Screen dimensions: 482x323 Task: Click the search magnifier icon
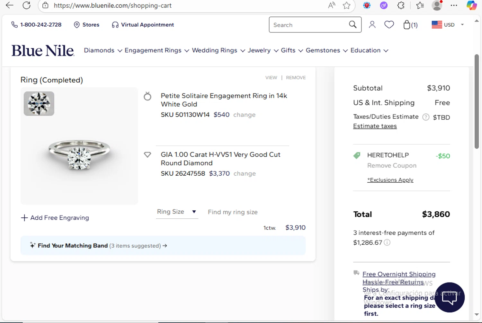click(353, 24)
